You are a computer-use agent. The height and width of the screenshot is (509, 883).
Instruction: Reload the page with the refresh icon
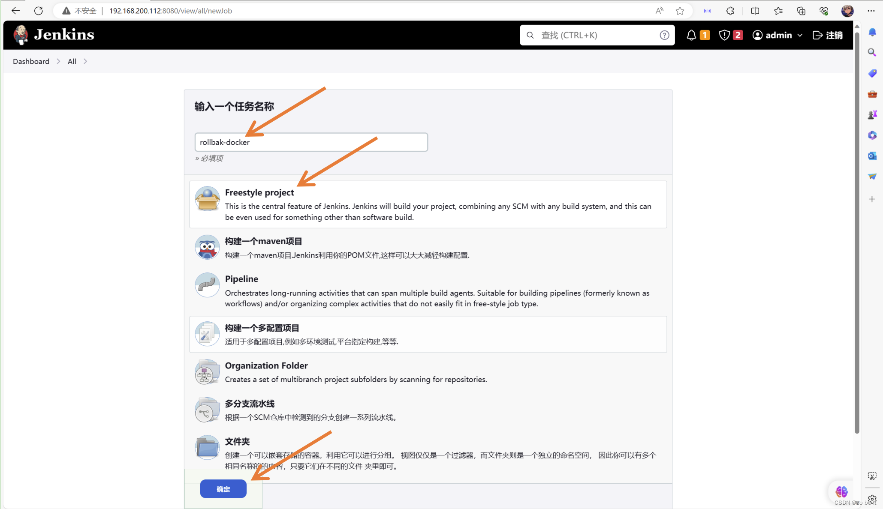[x=39, y=11]
